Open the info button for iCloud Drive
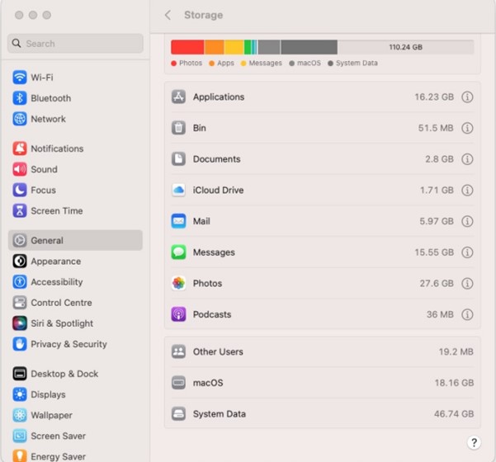 tap(467, 190)
